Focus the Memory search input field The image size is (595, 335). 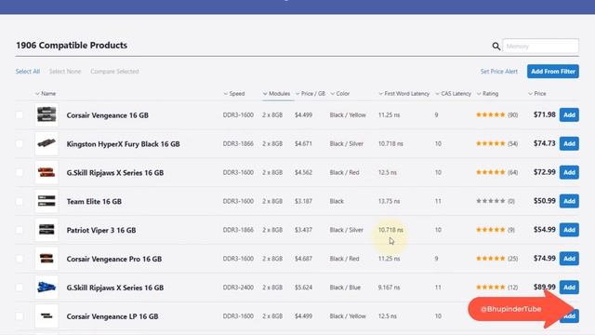(x=540, y=46)
